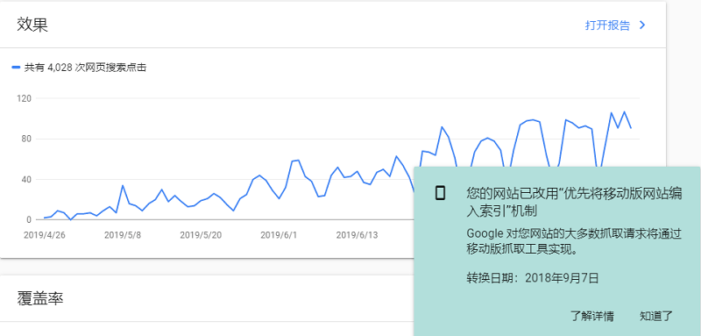Click the 2019/4/26 date label on axis
This screenshot has width=701, height=336.
click(45, 235)
